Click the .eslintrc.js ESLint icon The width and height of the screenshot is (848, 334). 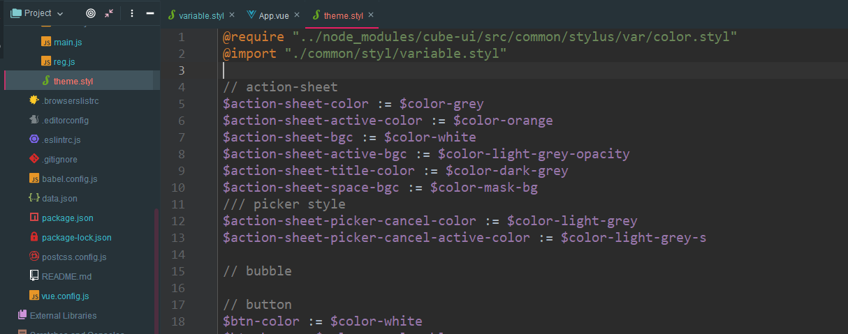(x=34, y=139)
